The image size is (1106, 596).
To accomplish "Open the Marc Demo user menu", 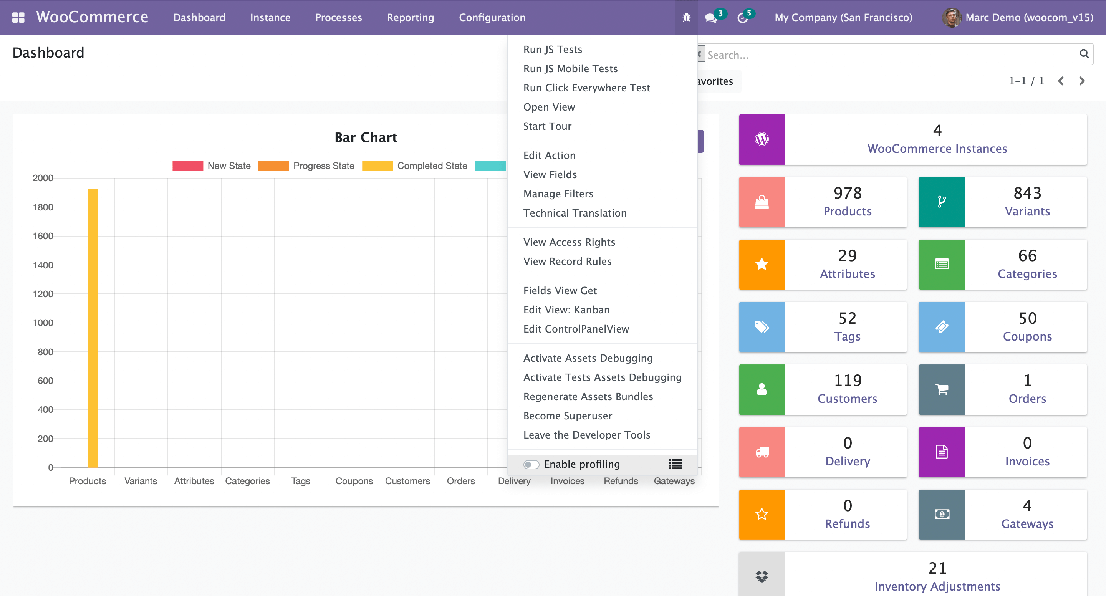I will click(x=1018, y=18).
